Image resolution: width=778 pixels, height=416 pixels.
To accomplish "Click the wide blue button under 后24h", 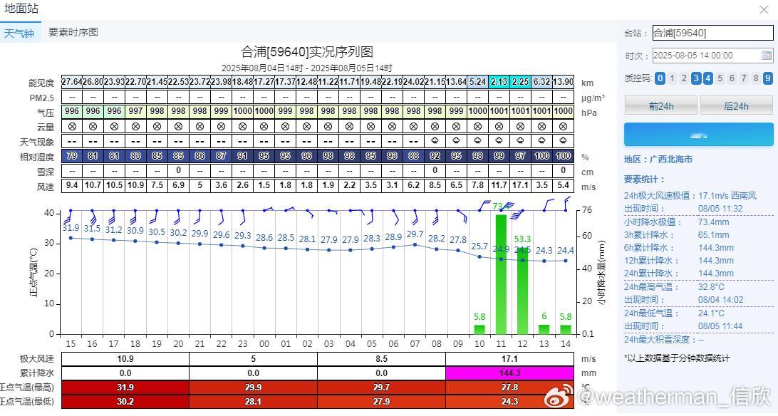I will pyautogui.click(x=699, y=135).
